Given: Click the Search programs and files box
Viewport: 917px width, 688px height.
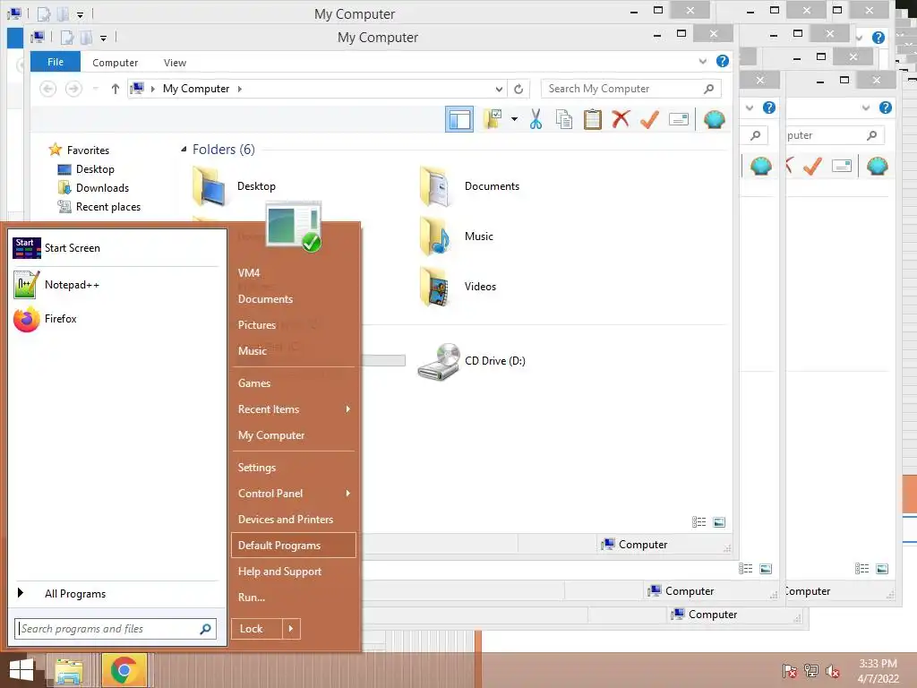Looking at the screenshot, I should (116, 629).
